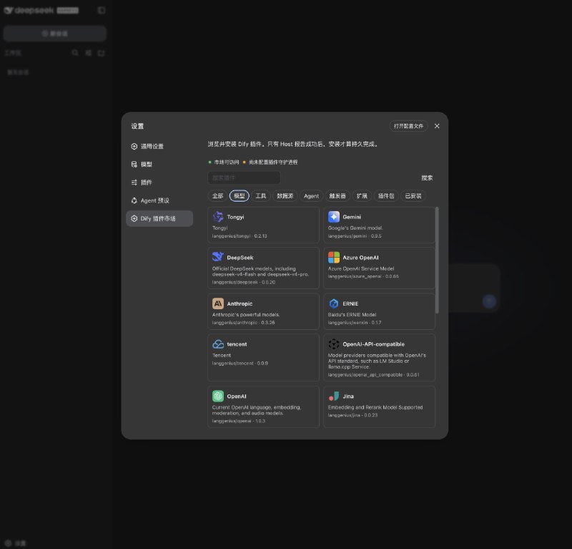
Task: Toggle sidebar collapse icon in main window
Action: [x=102, y=10]
